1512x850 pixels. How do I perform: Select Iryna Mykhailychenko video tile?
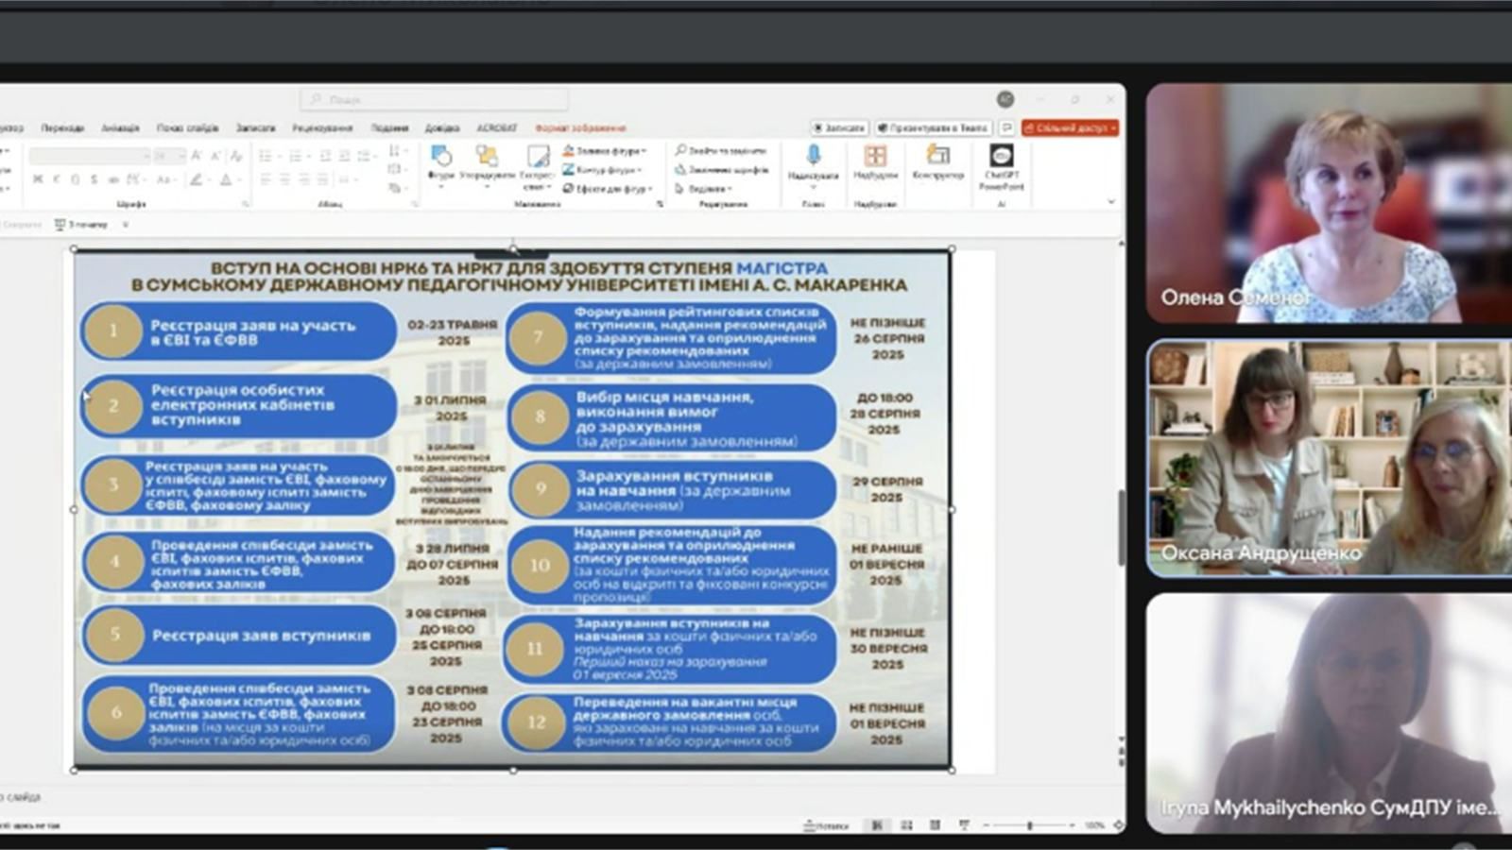pyautogui.click(x=1329, y=713)
